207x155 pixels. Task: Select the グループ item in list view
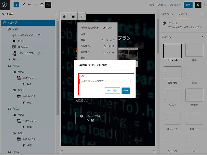[x=12, y=23]
